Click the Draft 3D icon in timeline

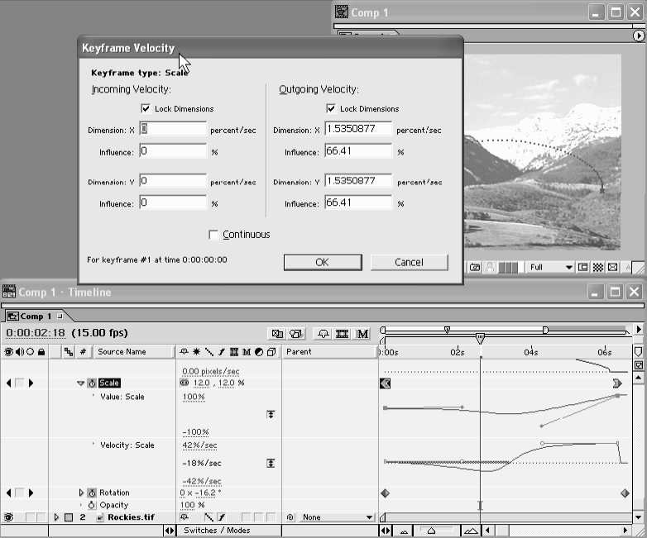click(296, 334)
